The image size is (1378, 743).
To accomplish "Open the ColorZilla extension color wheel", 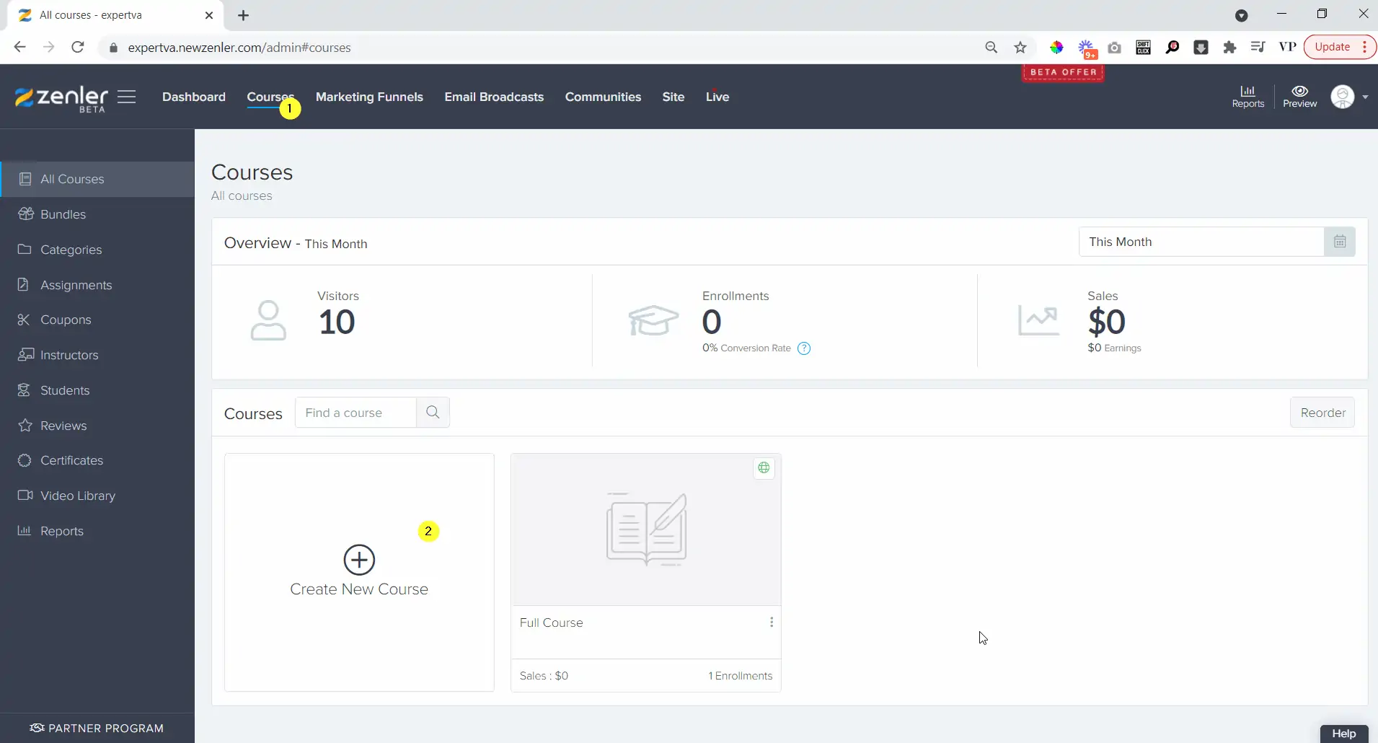I will [1056, 47].
